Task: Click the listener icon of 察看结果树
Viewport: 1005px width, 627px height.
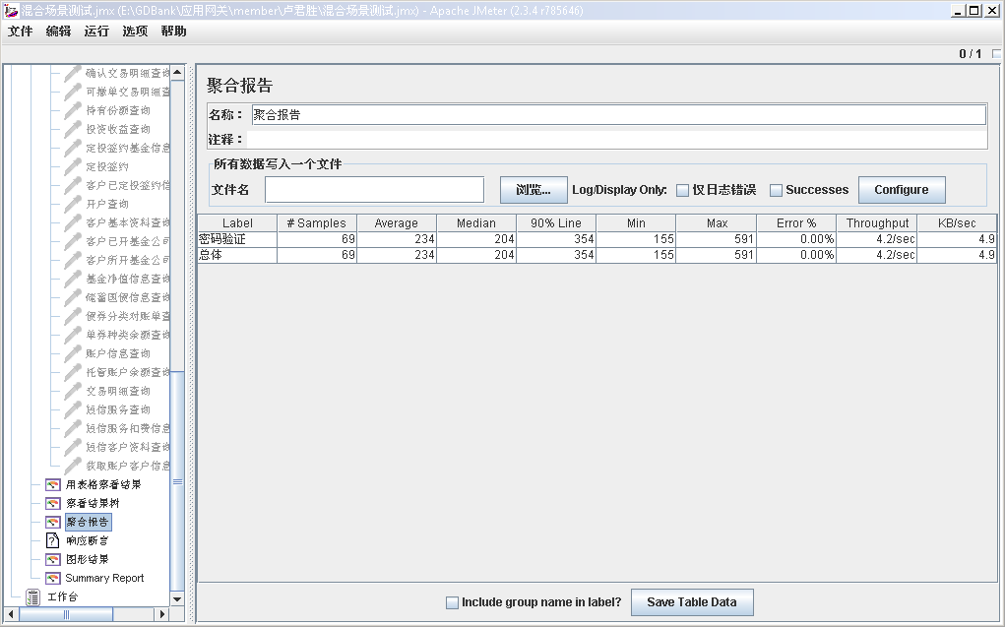Action: point(53,503)
